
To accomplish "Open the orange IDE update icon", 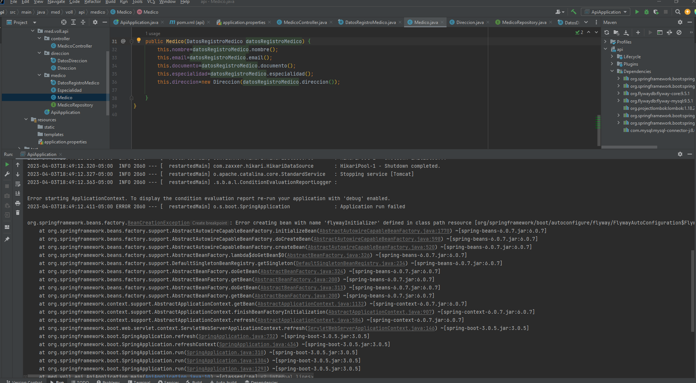I will pyautogui.click(x=688, y=12).
